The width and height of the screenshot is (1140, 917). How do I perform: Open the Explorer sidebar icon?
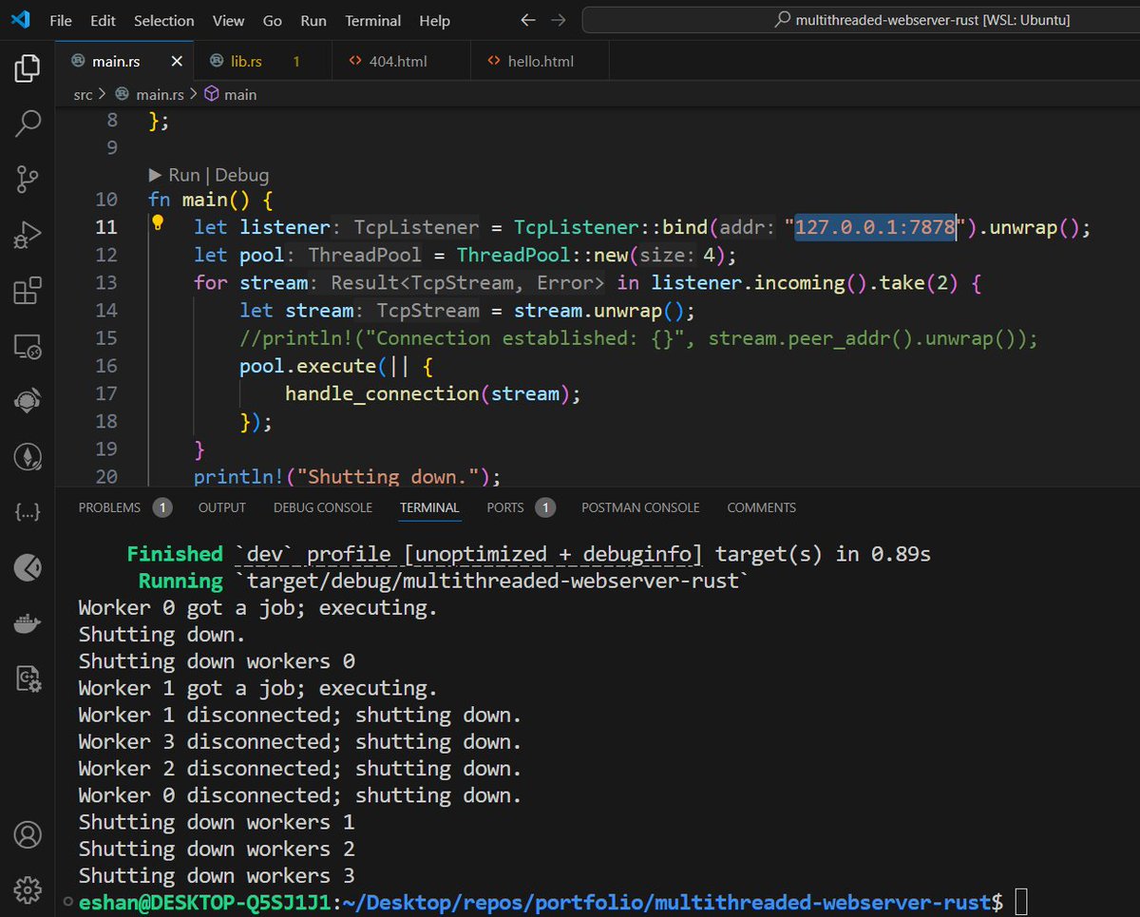click(x=27, y=67)
